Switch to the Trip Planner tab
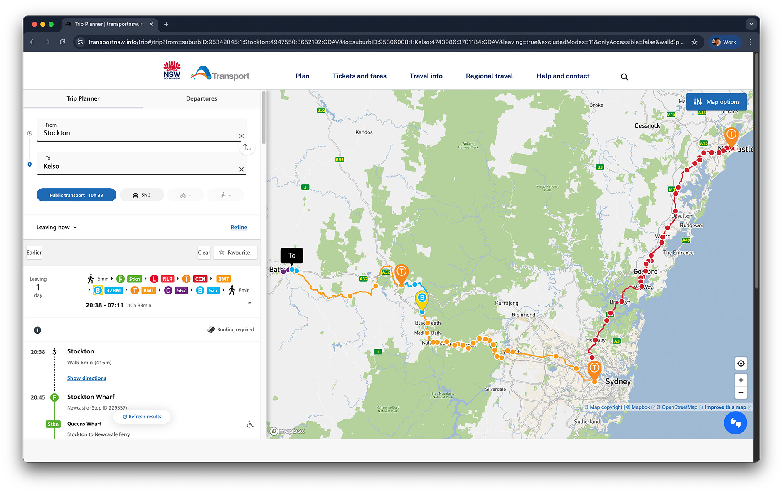Viewport: 783px width, 493px height. pos(83,99)
